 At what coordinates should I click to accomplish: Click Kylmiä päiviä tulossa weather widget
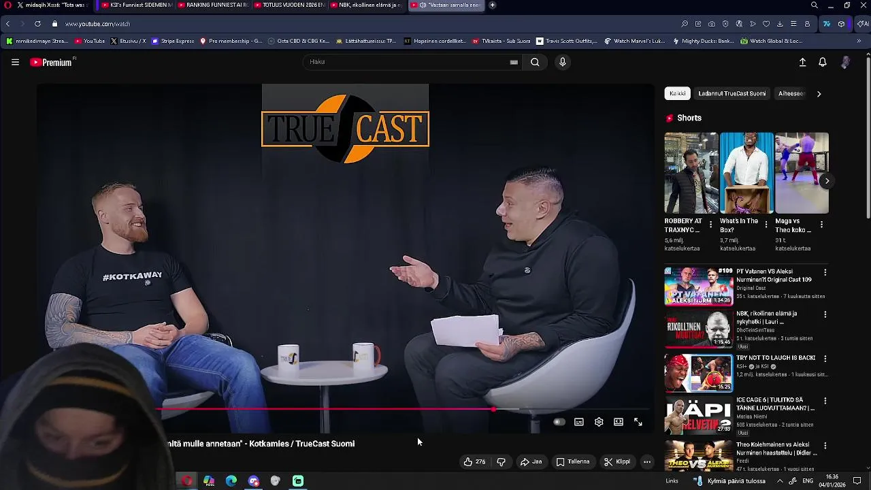tap(729, 480)
